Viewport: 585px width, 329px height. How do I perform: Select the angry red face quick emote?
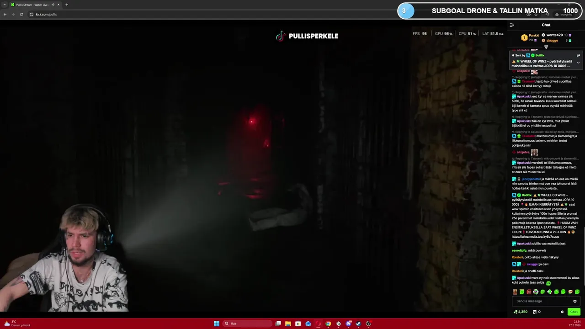click(x=529, y=292)
